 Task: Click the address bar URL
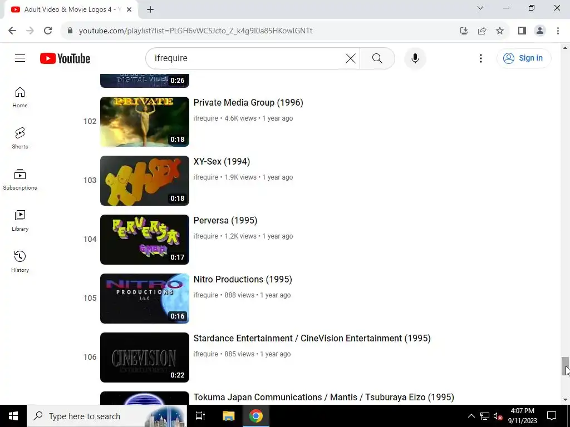click(195, 31)
